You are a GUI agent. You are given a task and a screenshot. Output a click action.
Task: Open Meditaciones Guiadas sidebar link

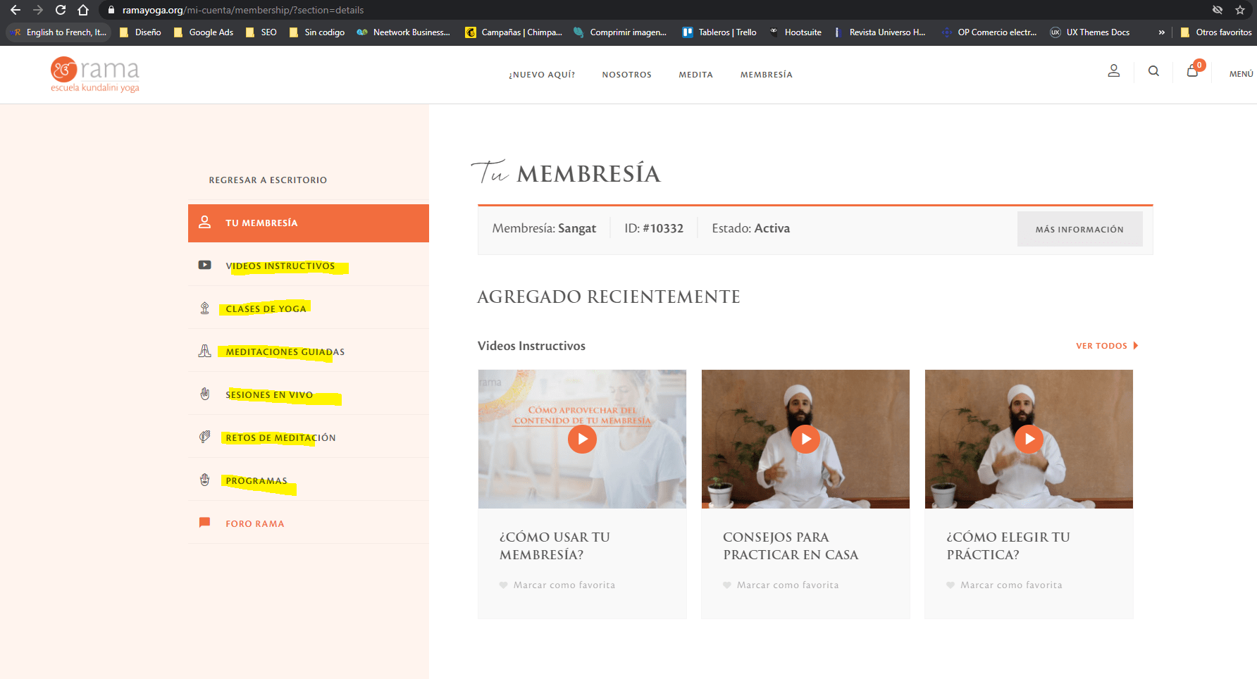[x=285, y=352]
